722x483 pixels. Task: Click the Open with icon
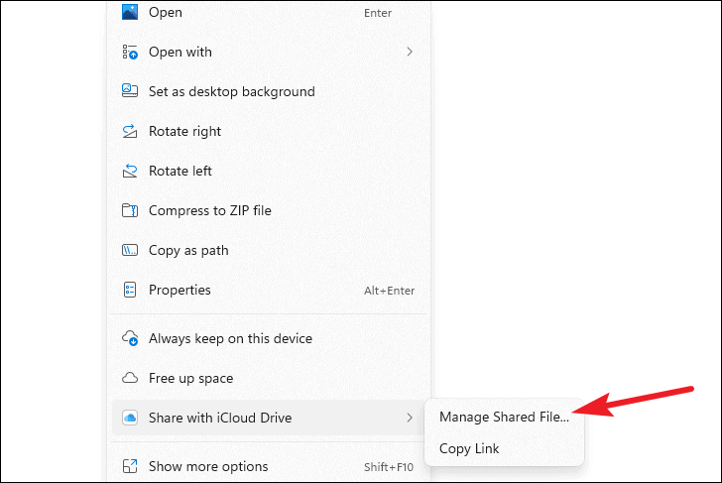click(x=130, y=52)
